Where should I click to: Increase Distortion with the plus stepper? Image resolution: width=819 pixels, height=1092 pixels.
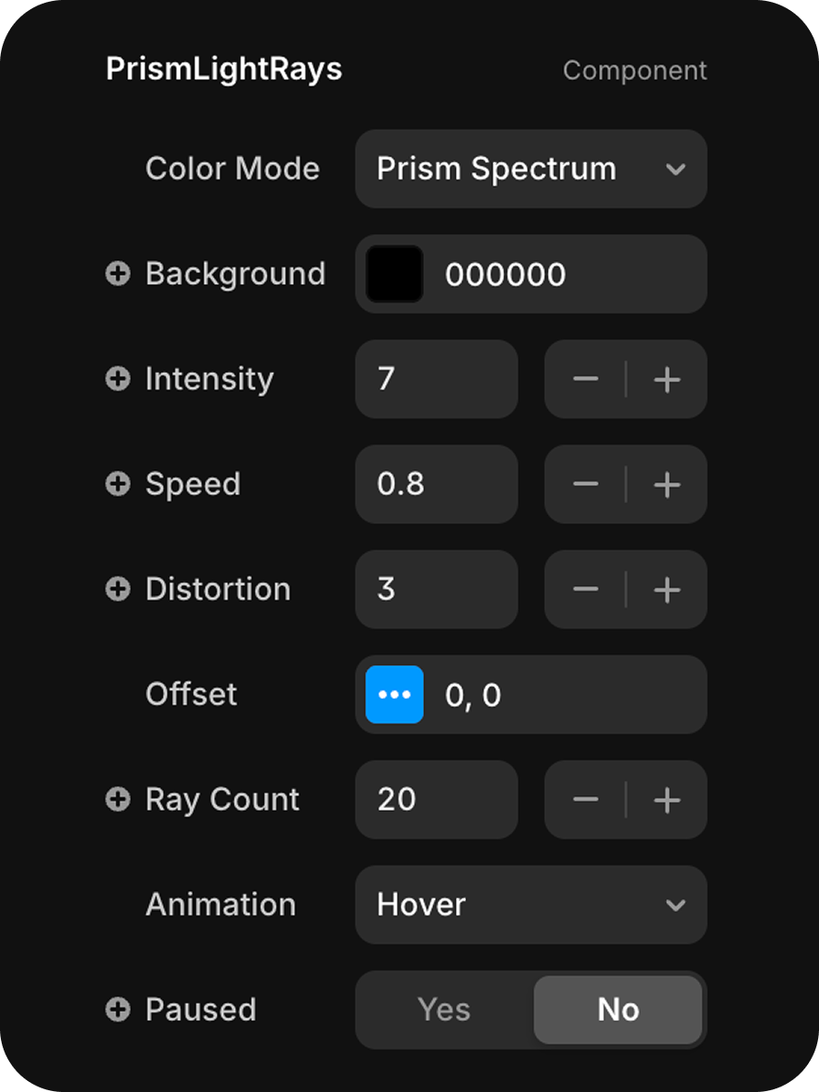(x=667, y=590)
